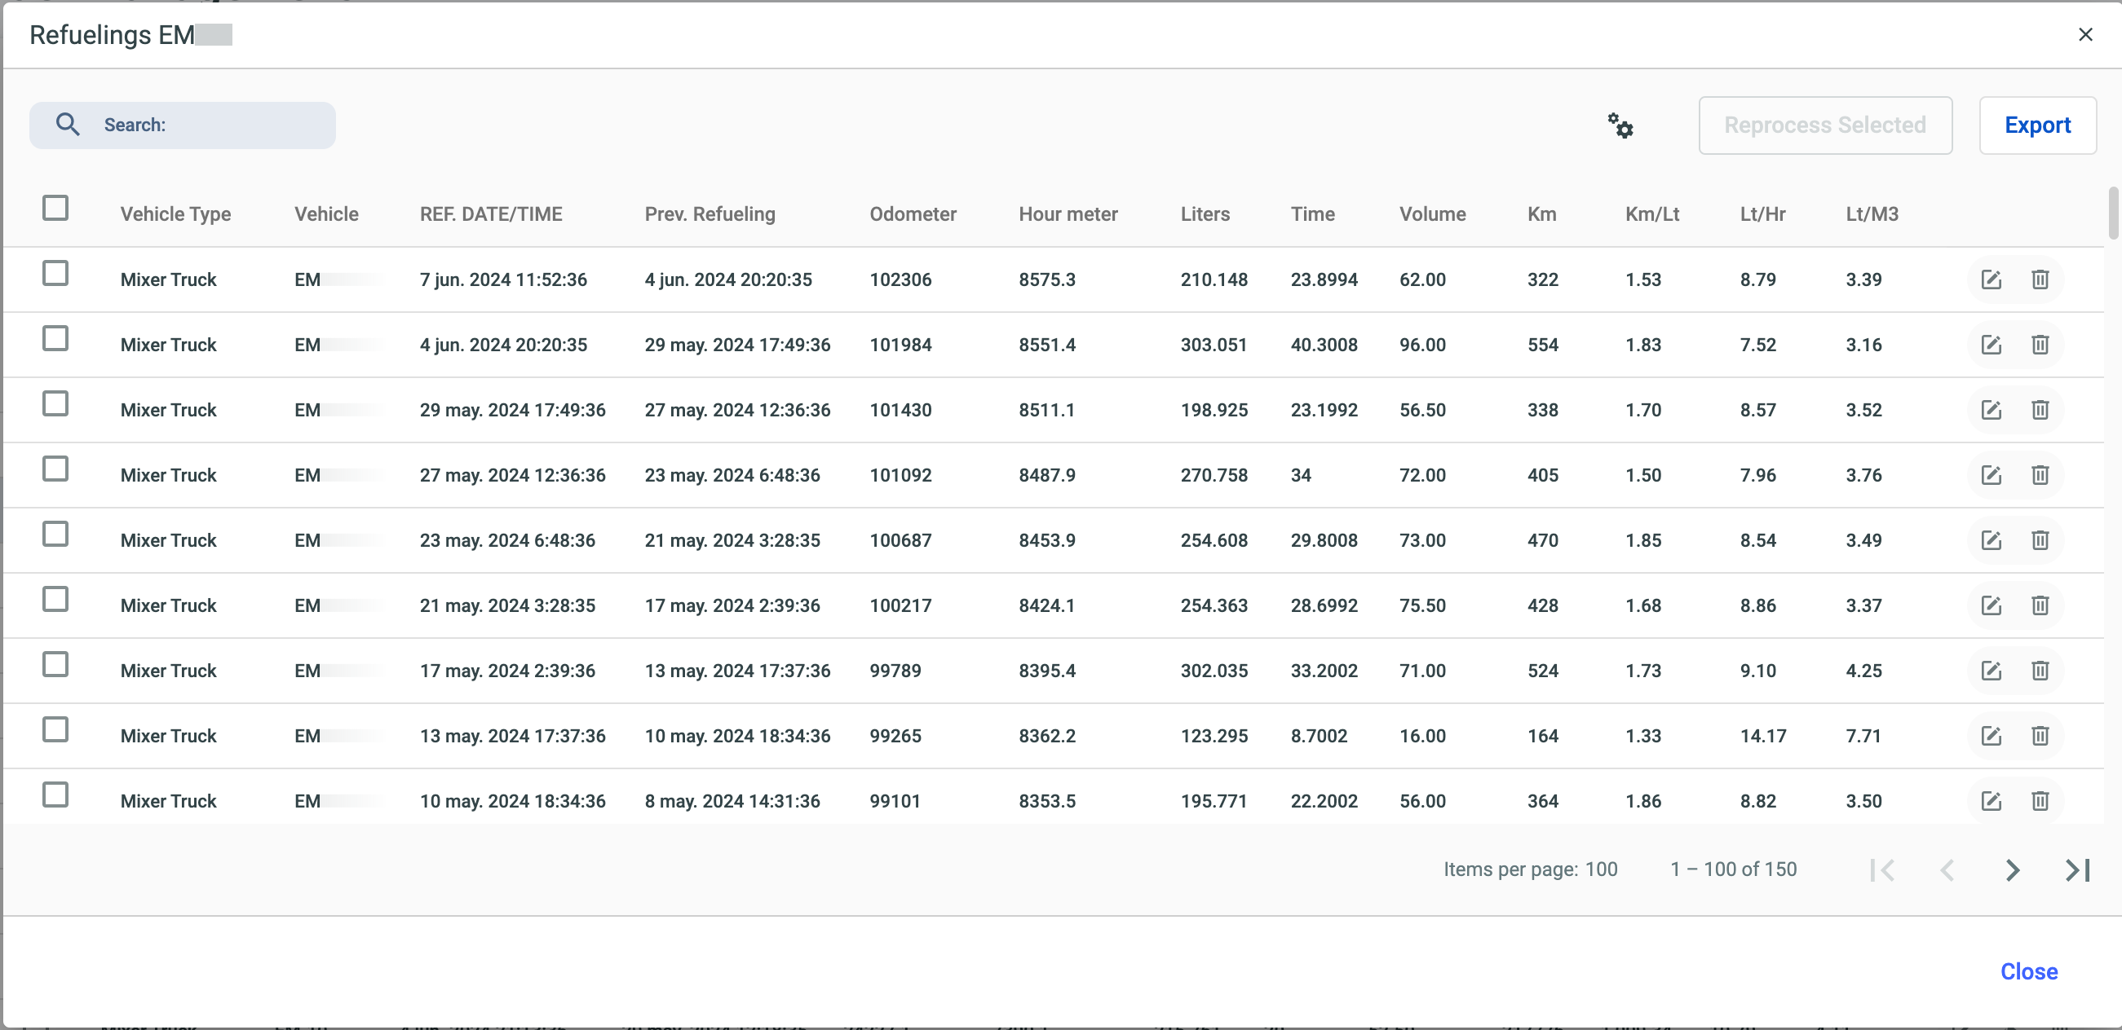
Task: Open the table settings gears icon
Action: 1620,125
